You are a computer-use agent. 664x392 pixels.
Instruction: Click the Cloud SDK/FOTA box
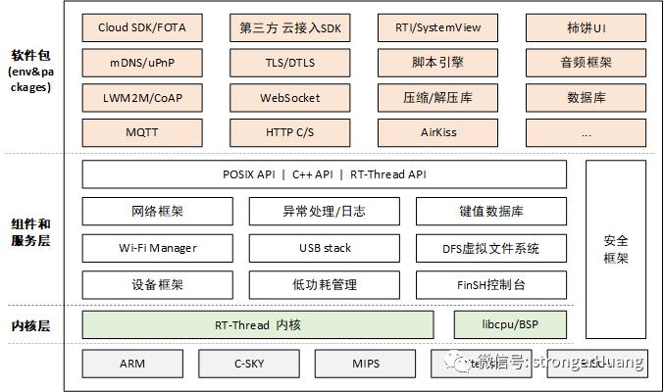click(142, 28)
